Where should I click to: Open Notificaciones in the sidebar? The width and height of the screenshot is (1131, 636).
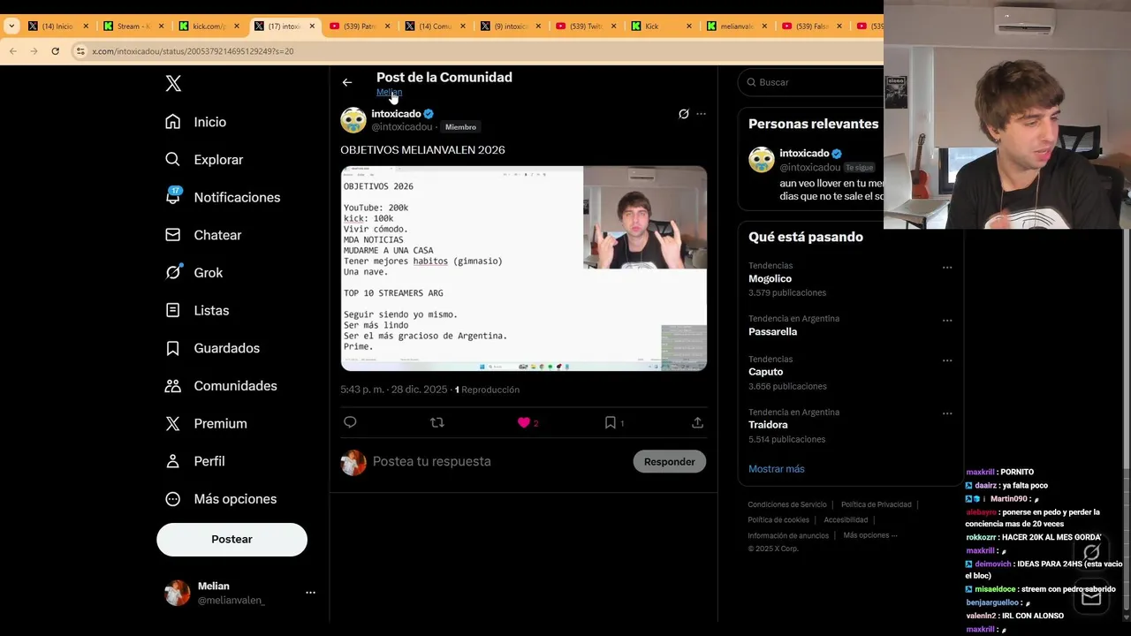pos(223,197)
